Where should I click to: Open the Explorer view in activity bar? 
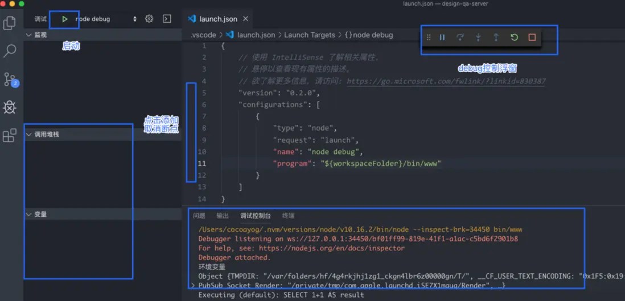pos(9,23)
